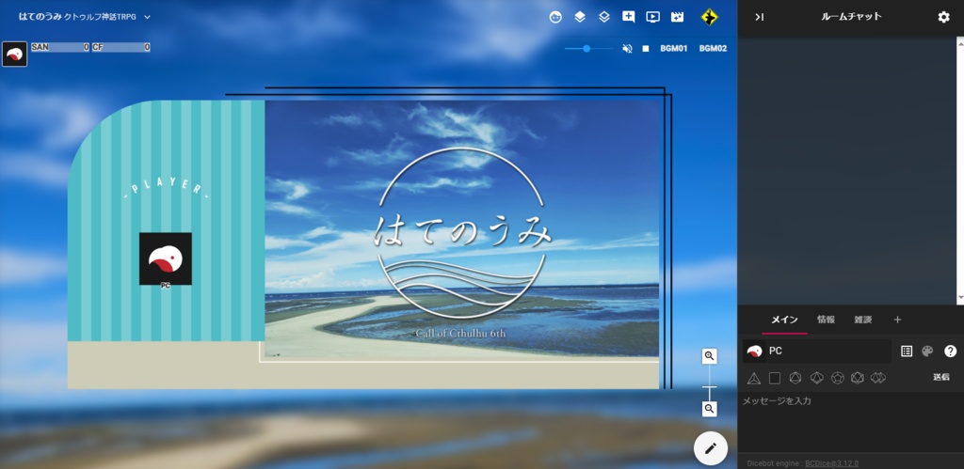The height and width of the screenshot is (469, 964).
Task: Switch to the 雑談 chat tab
Action: [862, 320]
